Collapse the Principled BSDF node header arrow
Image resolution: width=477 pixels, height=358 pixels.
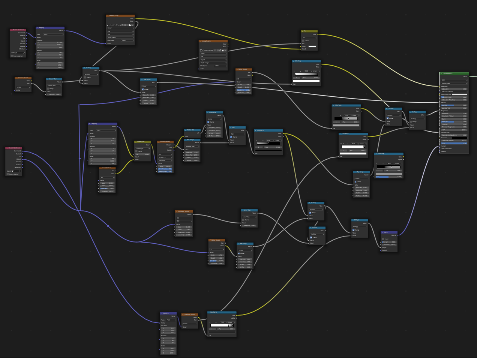pos(441,73)
